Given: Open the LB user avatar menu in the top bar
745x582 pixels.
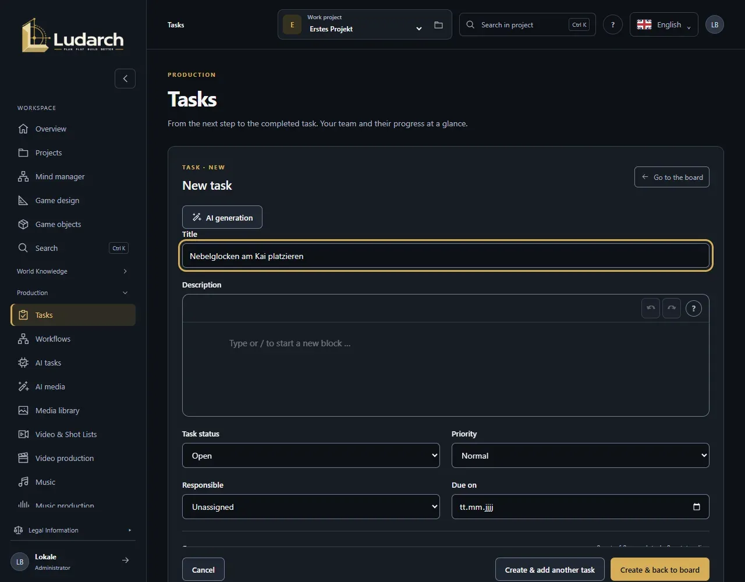Looking at the screenshot, I should [715, 25].
